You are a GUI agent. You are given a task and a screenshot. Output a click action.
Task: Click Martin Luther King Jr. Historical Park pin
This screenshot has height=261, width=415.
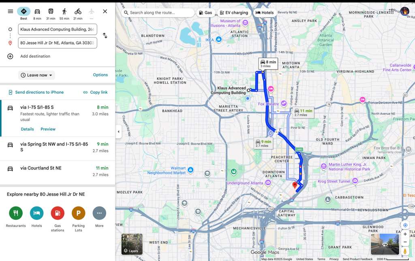click(324, 166)
